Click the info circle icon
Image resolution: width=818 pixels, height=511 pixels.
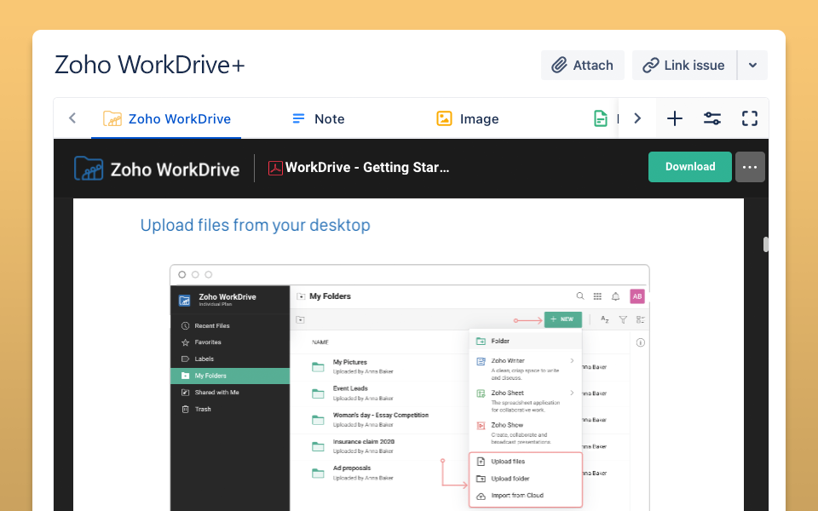point(641,342)
